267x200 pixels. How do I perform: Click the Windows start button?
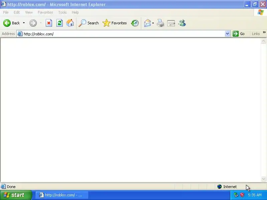[x=16, y=195]
